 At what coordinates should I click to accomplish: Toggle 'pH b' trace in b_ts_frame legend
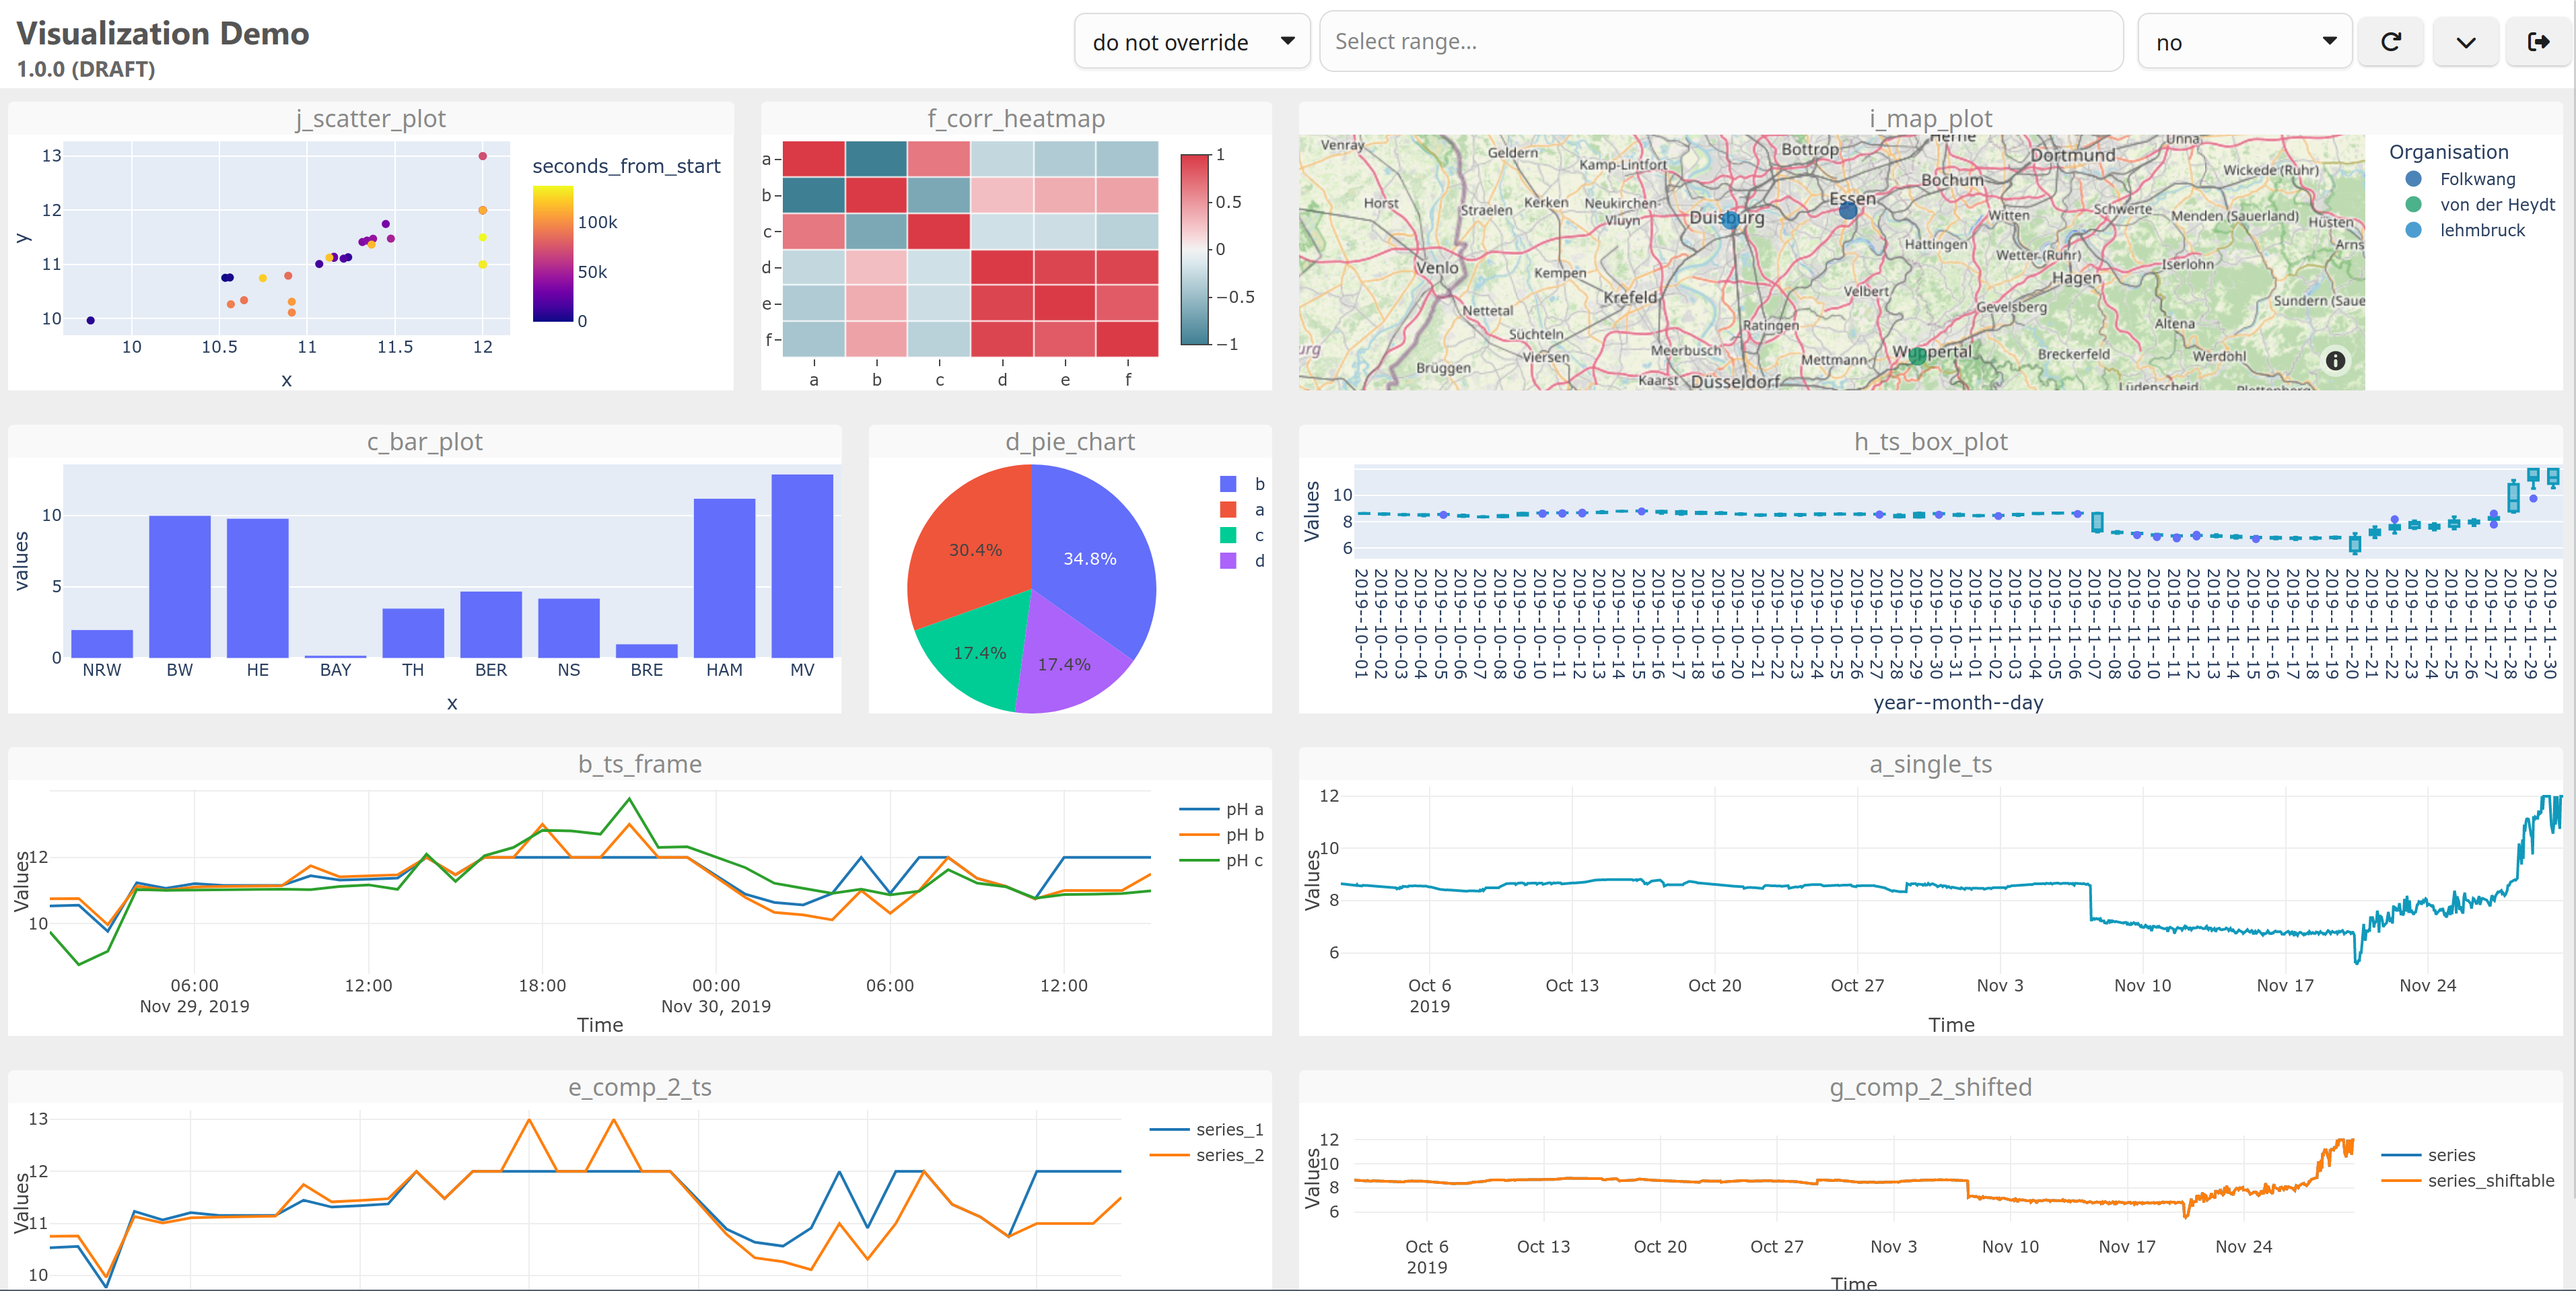click(x=1221, y=835)
